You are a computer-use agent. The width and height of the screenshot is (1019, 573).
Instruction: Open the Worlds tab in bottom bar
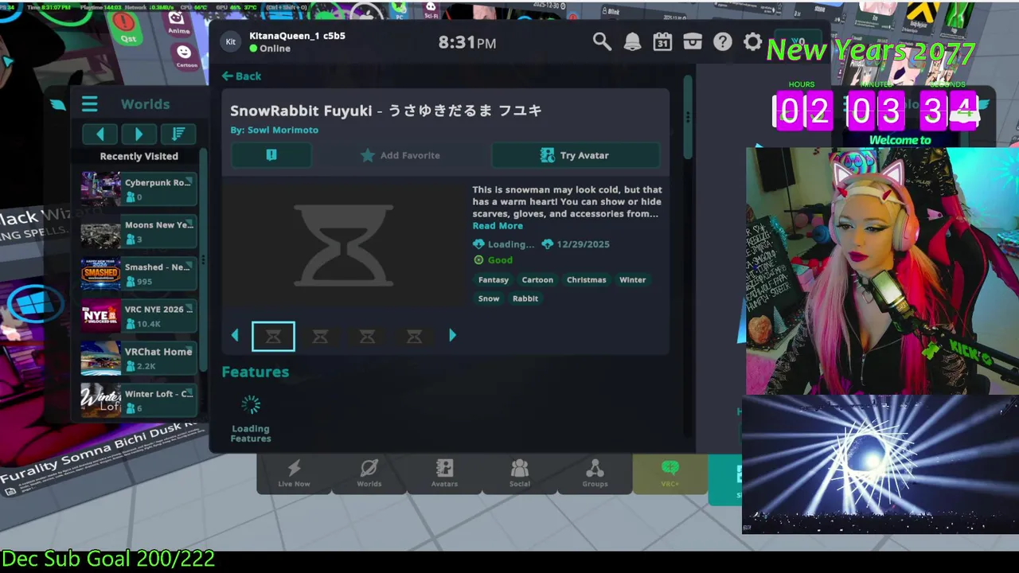(x=369, y=473)
